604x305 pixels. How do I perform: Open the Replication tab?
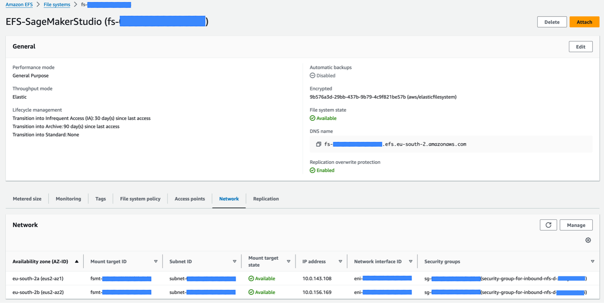coord(266,199)
